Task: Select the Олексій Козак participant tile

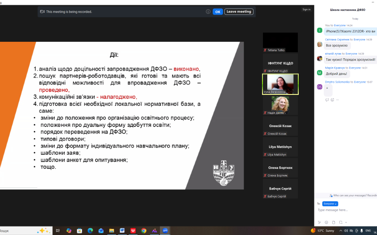Action: tap(280, 126)
